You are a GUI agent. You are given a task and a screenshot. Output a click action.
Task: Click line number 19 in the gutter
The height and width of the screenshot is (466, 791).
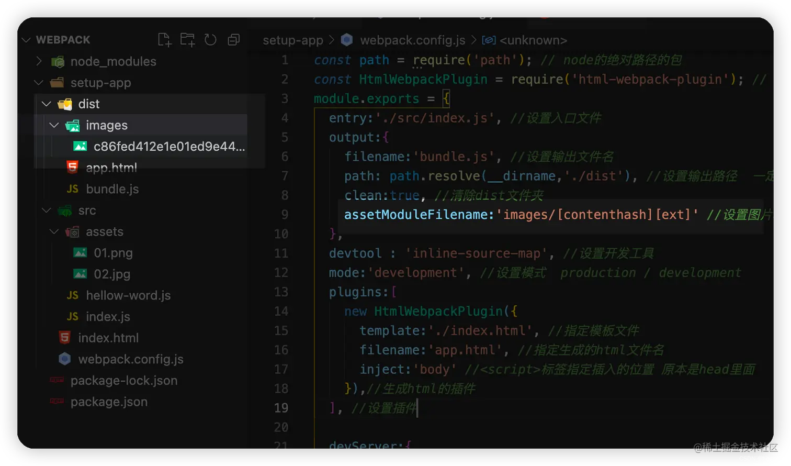[x=281, y=408]
